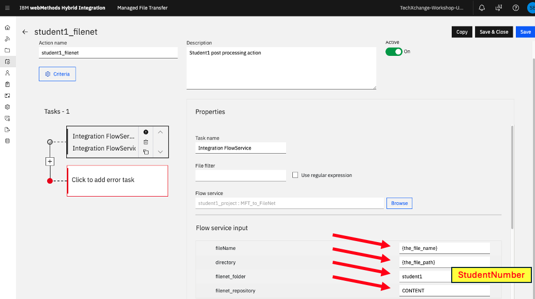Image resolution: width=535 pixels, height=299 pixels.
Task: Open the users icon in sidebar
Action: 8,73
